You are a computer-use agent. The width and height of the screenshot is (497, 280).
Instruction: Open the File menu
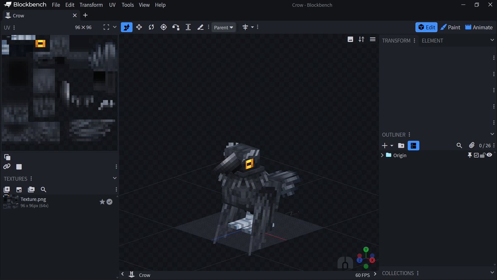[56, 5]
